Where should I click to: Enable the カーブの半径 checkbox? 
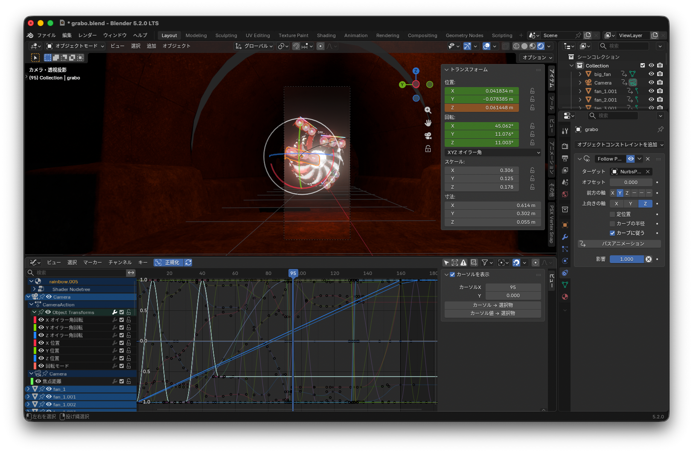coord(612,224)
